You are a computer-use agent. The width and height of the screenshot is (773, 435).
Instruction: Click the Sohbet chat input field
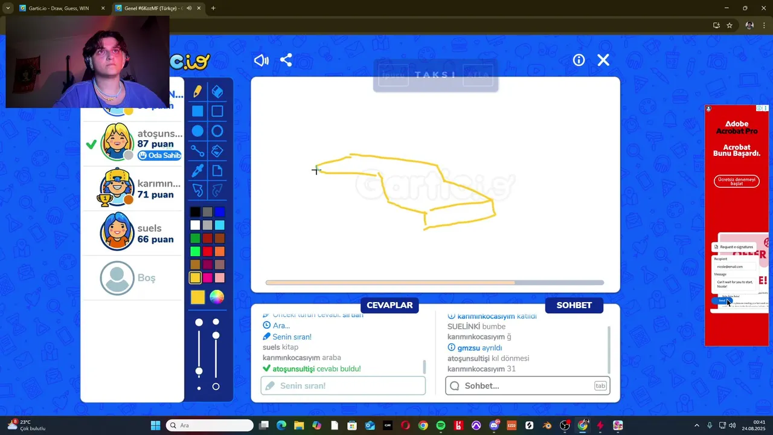(527, 385)
